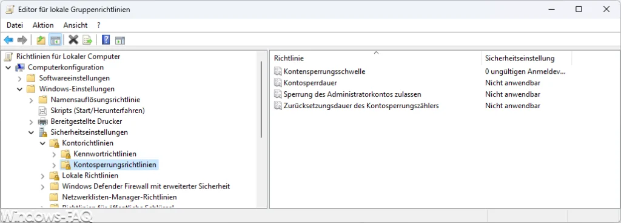Click the export list toolbar icon
Screen dimensions: 621x223
coord(87,40)
